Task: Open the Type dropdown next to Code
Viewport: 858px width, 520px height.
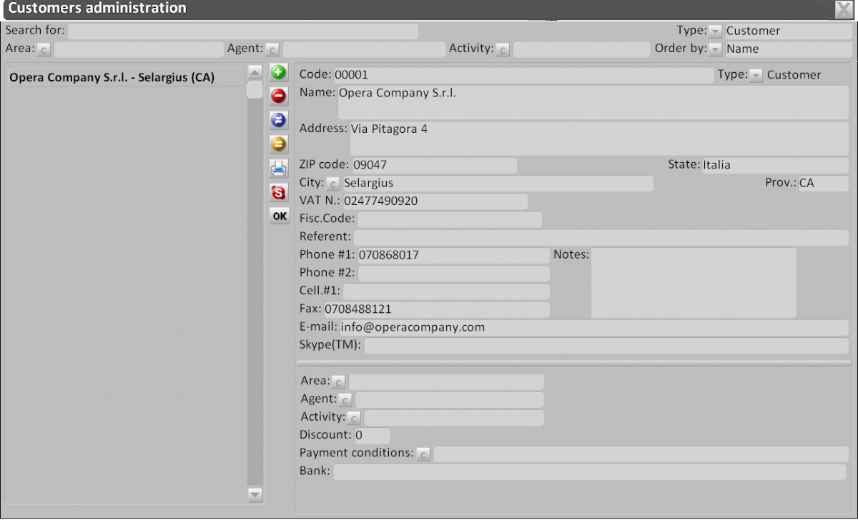Action: (x=756, y=75)
